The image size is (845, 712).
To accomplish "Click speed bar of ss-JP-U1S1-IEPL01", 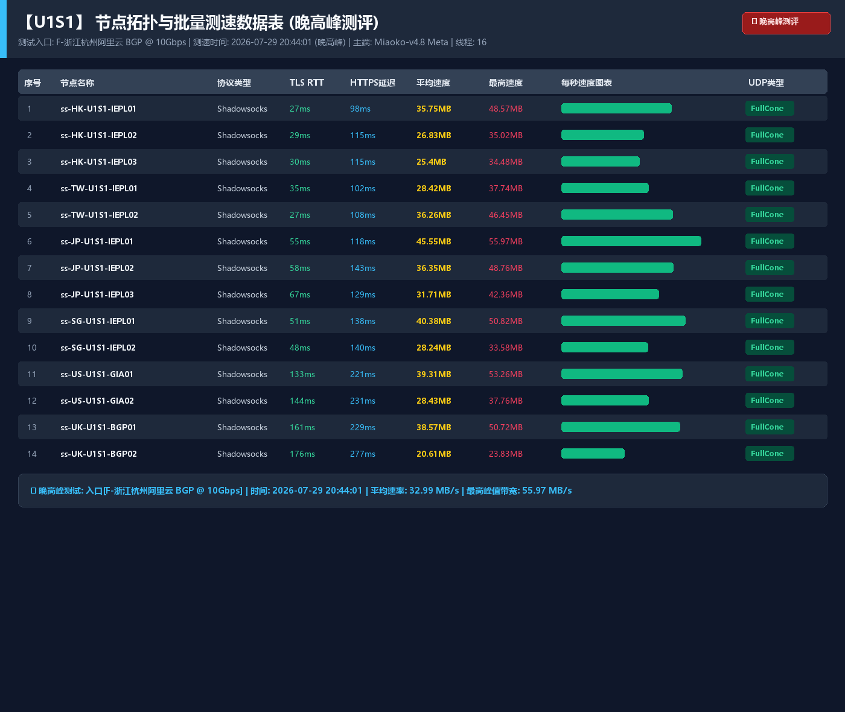I will [x=631, y=241].
